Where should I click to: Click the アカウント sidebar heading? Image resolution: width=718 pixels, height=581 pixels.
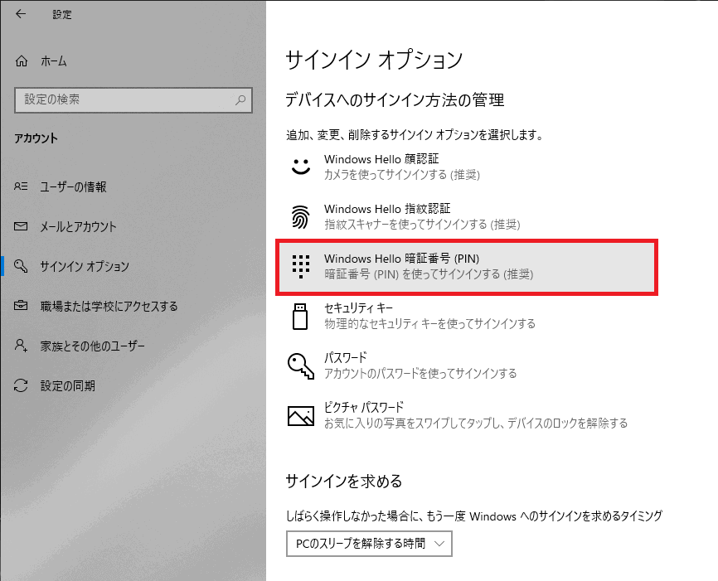36,138
